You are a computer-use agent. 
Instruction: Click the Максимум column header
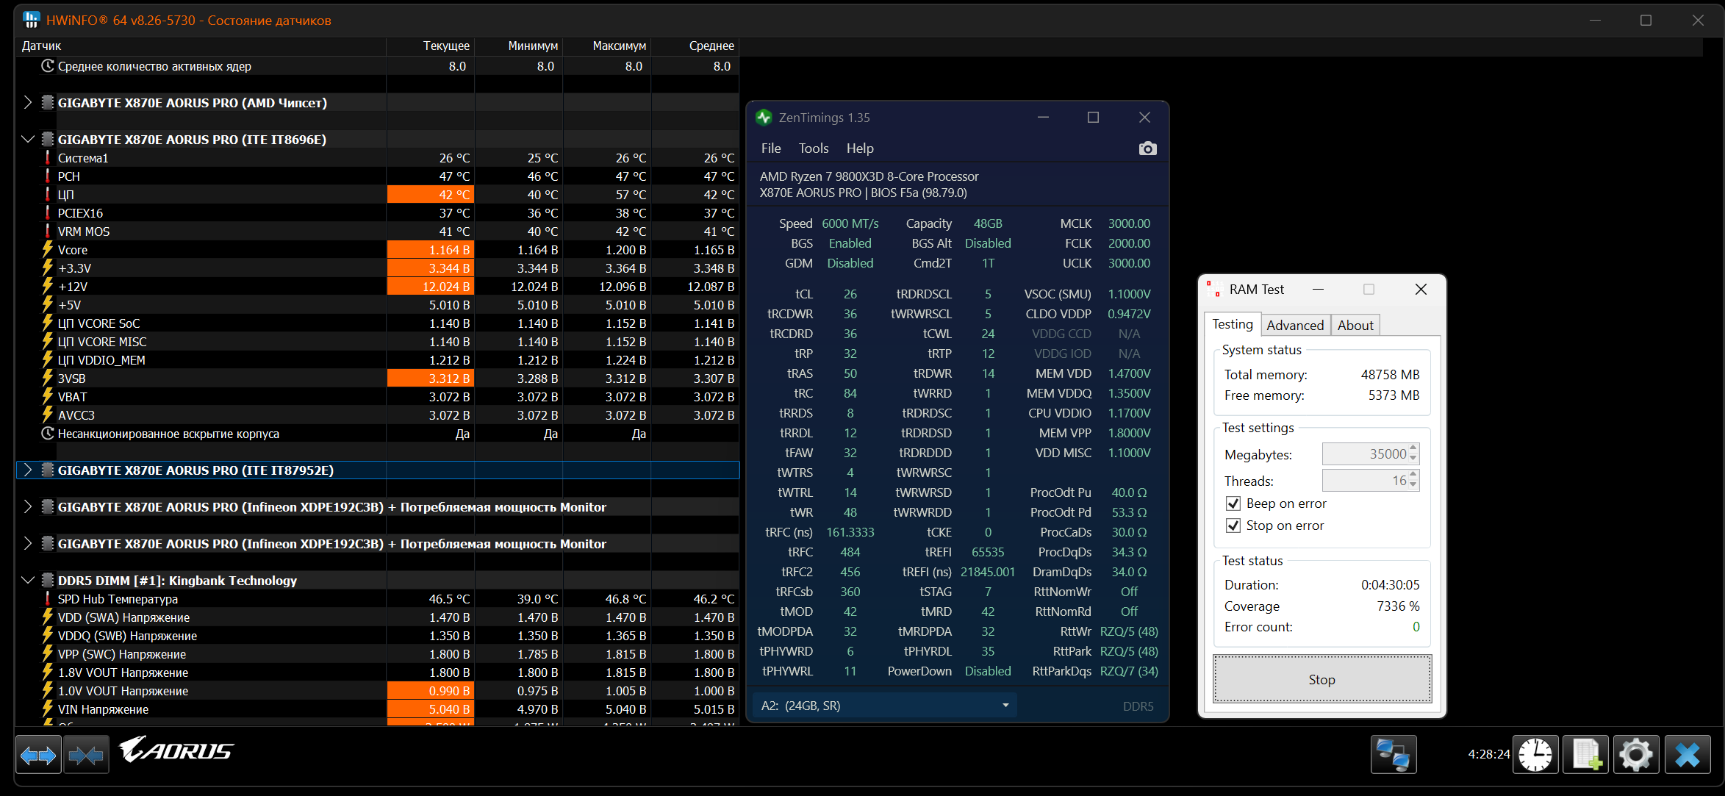coord(619,46)
